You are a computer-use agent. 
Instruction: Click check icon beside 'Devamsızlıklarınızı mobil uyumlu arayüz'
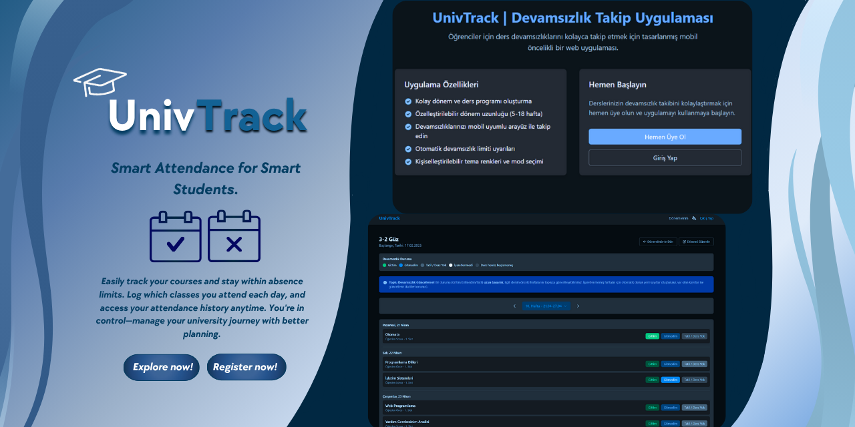[x=408, y=127]
